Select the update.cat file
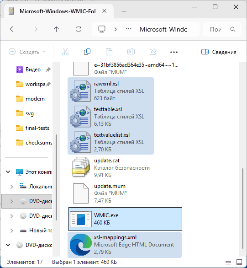Image resolution: width=247 pixels, height=268 pixels. [110, 167]
